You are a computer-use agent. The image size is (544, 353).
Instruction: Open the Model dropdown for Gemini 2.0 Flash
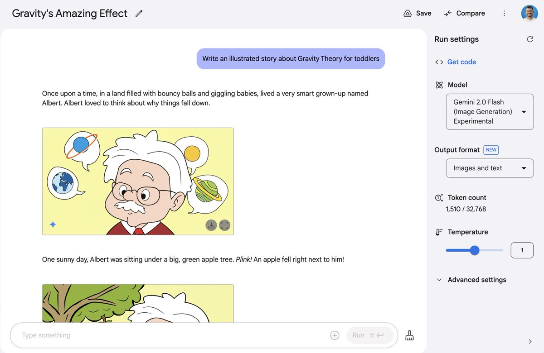[x=490, y=112]
